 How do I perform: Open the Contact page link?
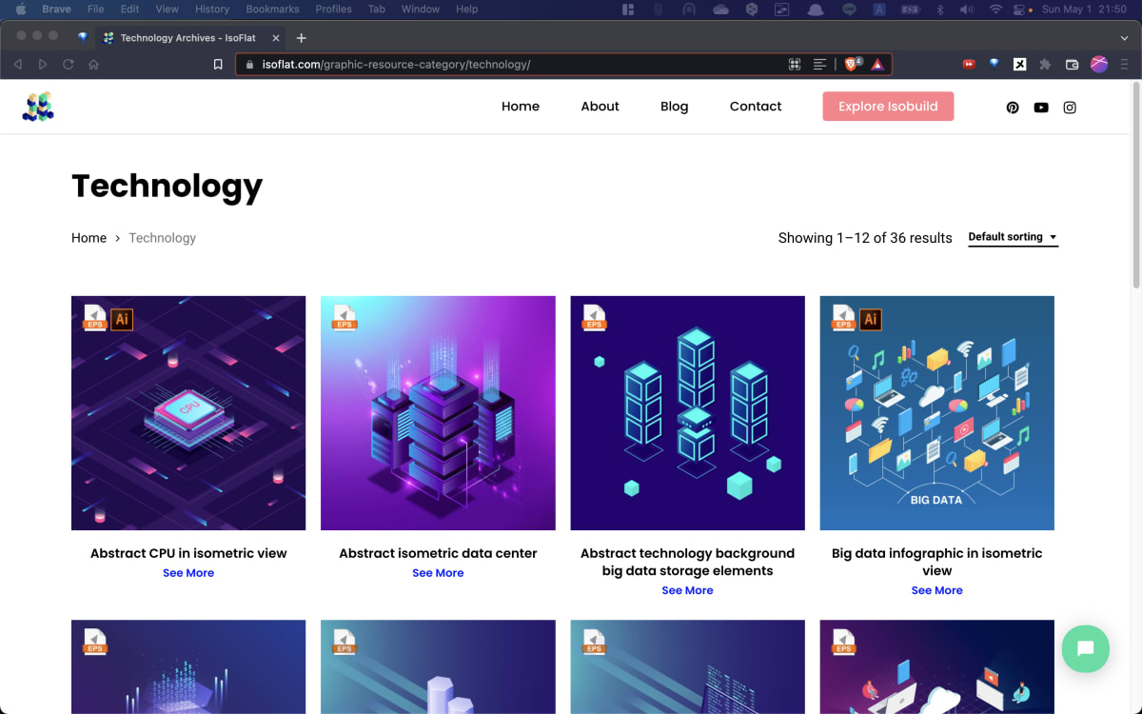pyautogui.click(x=756, y=107)
